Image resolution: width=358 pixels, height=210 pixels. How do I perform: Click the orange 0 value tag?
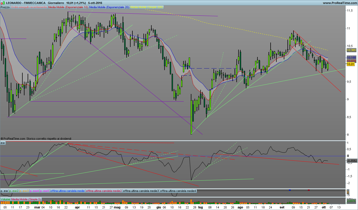click(x=348, y=192)
